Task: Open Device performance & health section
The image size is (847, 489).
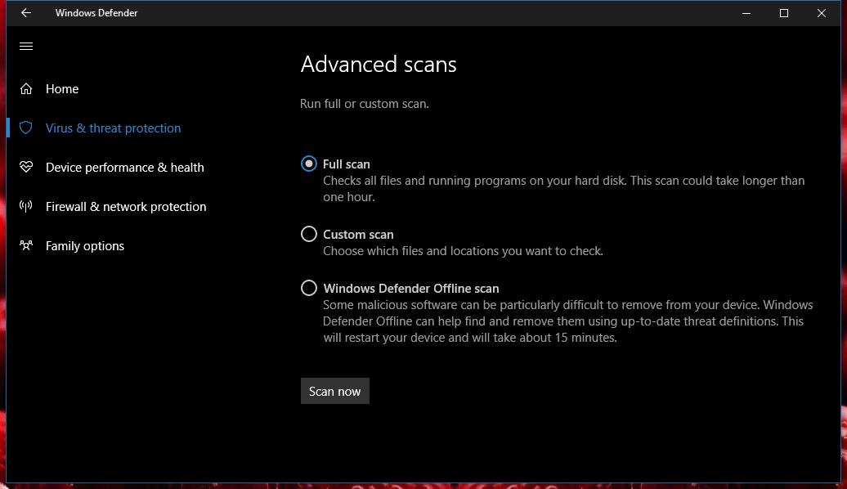Action: pos(125,168)
